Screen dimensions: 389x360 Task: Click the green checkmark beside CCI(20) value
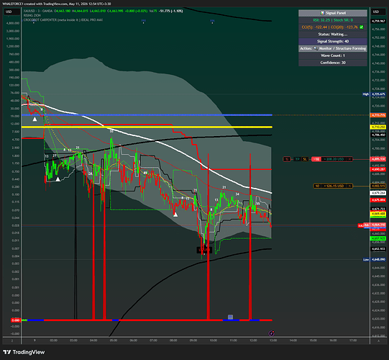tap(362, 27)
